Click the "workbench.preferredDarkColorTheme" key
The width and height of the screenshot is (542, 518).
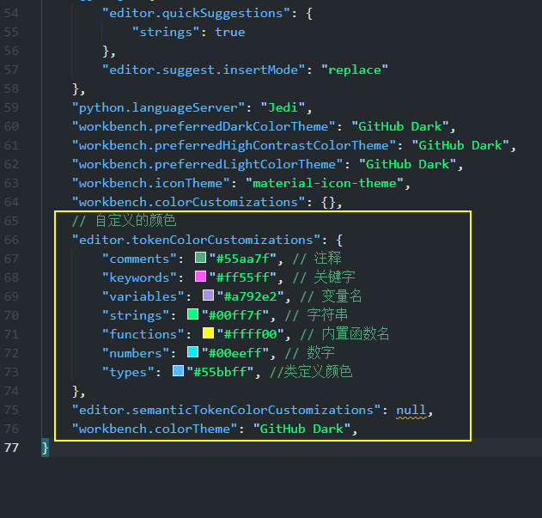click(x=204, y=126)
